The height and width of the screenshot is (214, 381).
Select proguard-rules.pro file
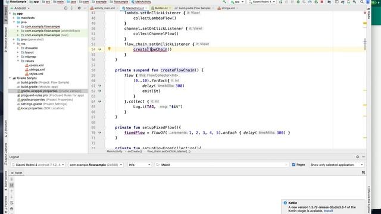[x=51, y=95]
